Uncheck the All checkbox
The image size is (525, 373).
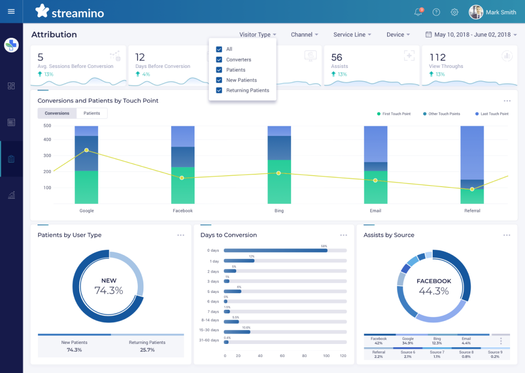click(x=219, y=49)
